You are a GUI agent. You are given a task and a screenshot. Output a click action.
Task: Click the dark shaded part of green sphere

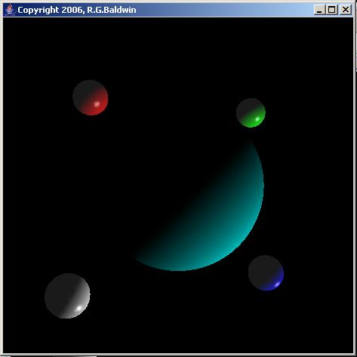click(245, 108)
